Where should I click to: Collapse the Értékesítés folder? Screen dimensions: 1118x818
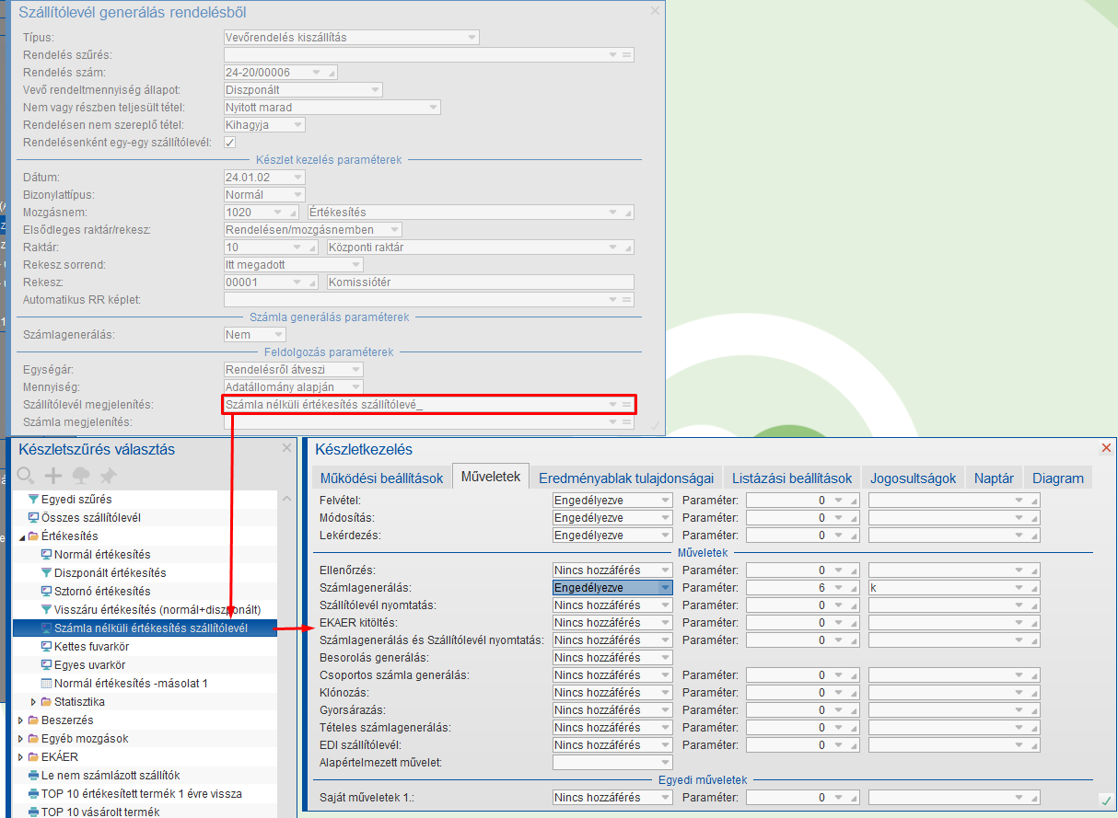point(22,536)
